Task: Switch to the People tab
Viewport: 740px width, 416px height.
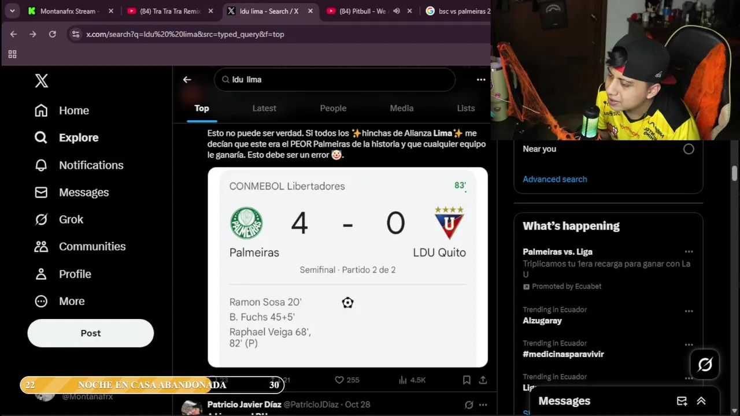Action: pyautogui.click(x=333, y=108)
